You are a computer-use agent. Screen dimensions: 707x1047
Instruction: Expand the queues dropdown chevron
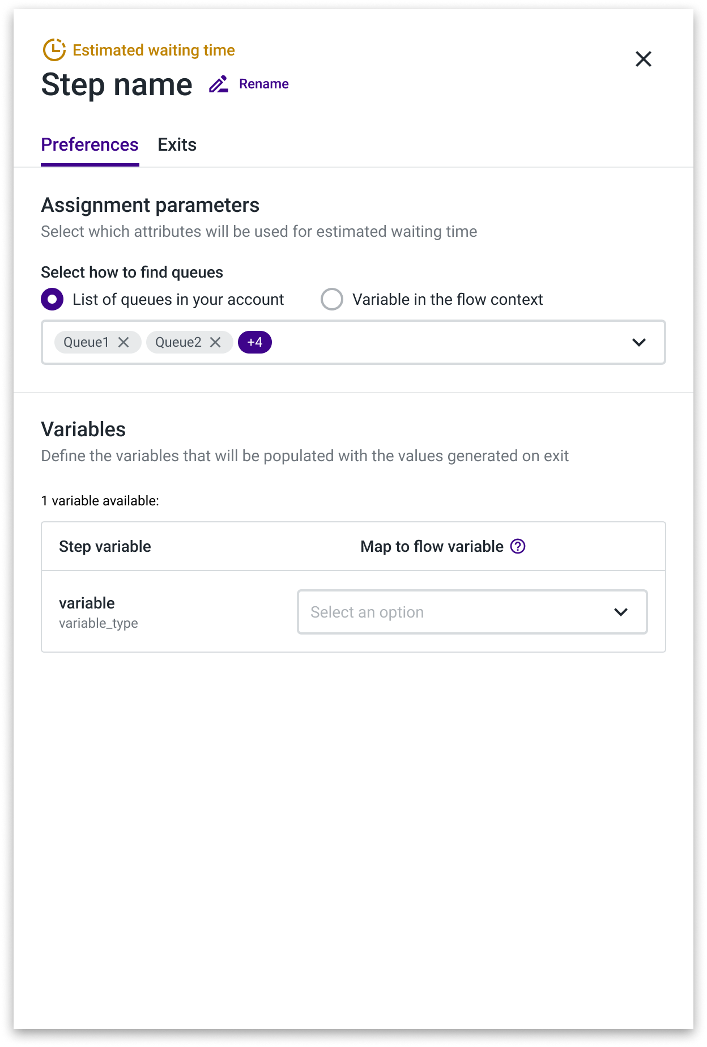(639, 342)
